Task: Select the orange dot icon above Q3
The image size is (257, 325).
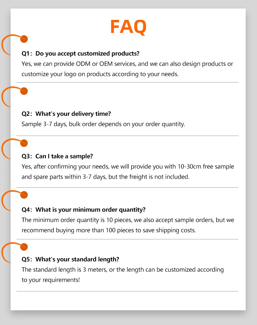Action: click(x=24, y=143)
